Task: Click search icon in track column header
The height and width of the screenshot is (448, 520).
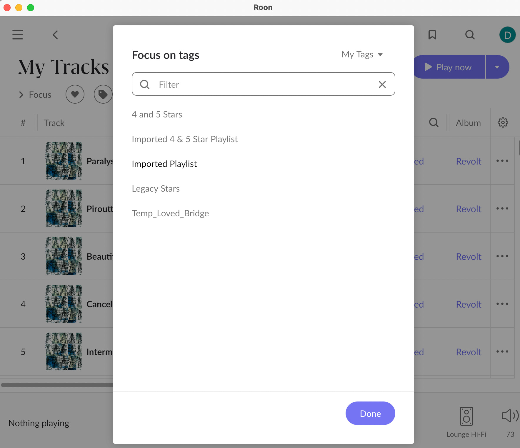Action: (434, 122)
